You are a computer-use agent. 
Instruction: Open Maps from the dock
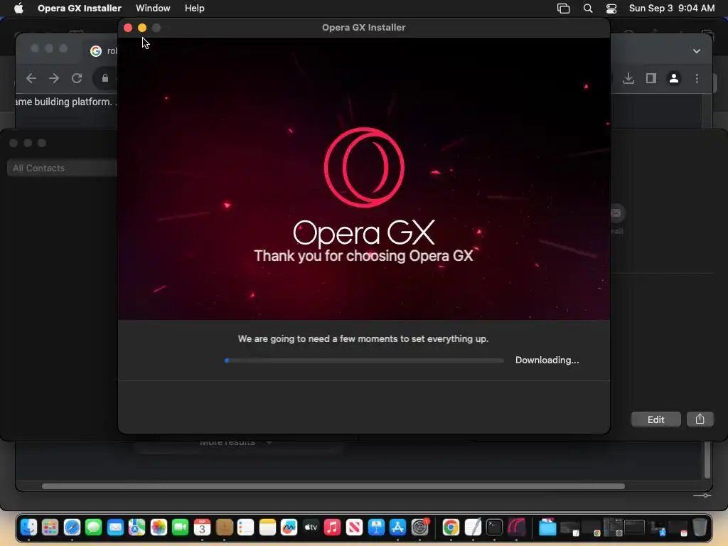tap(137, 528)
